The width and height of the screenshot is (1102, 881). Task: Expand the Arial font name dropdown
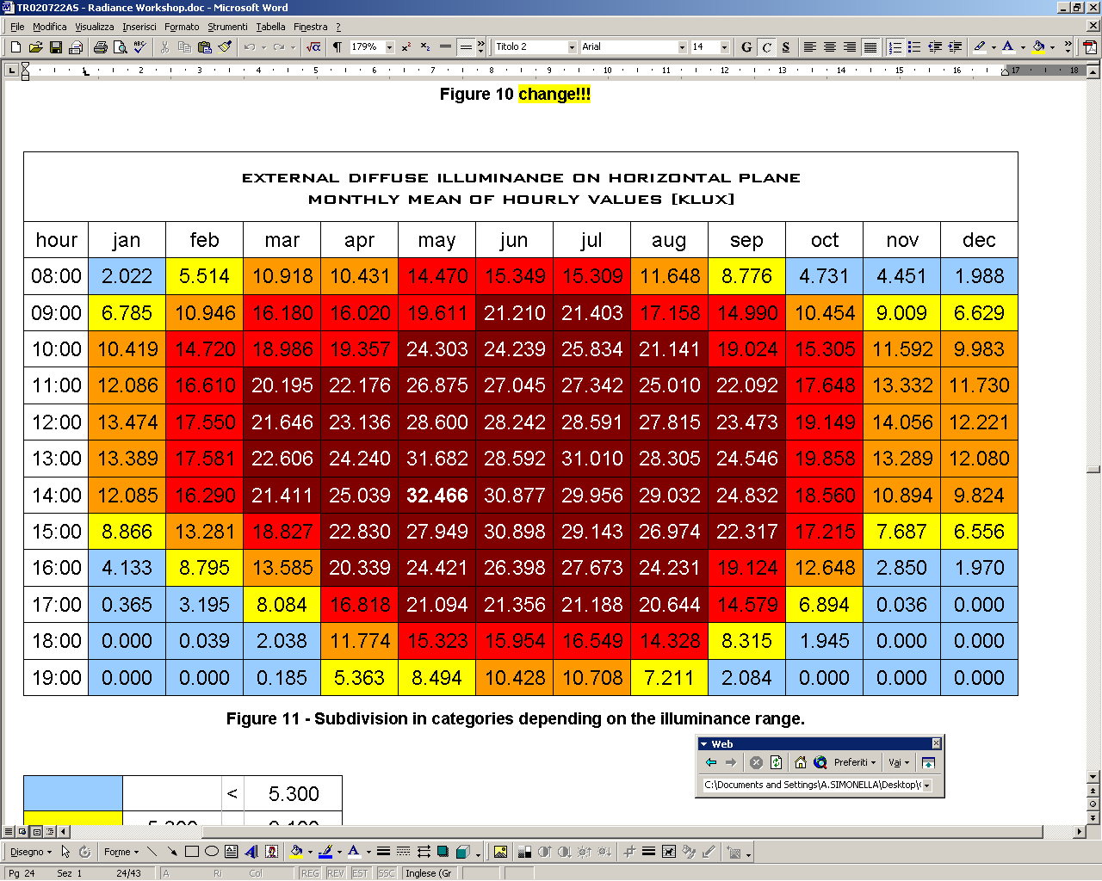[x=682, y=47]
